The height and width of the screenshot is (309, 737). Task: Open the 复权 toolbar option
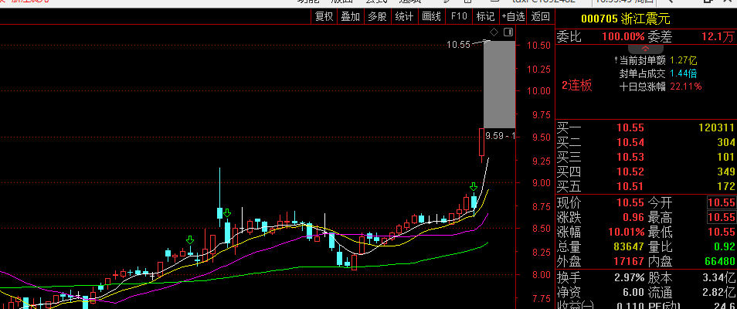point(324,16)
